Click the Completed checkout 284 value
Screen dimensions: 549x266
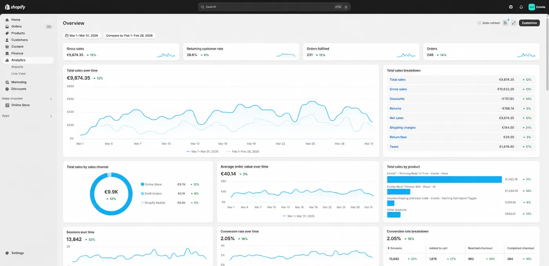point(510,259)
